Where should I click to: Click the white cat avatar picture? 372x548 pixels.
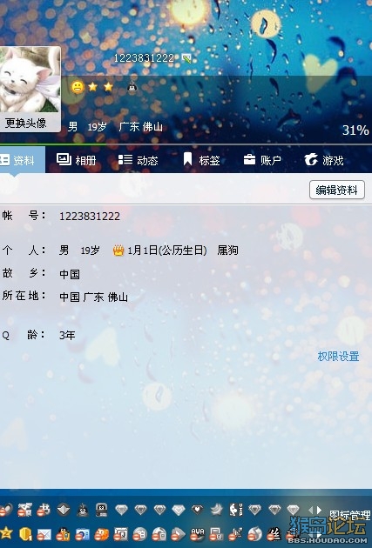tap(30, 80)
